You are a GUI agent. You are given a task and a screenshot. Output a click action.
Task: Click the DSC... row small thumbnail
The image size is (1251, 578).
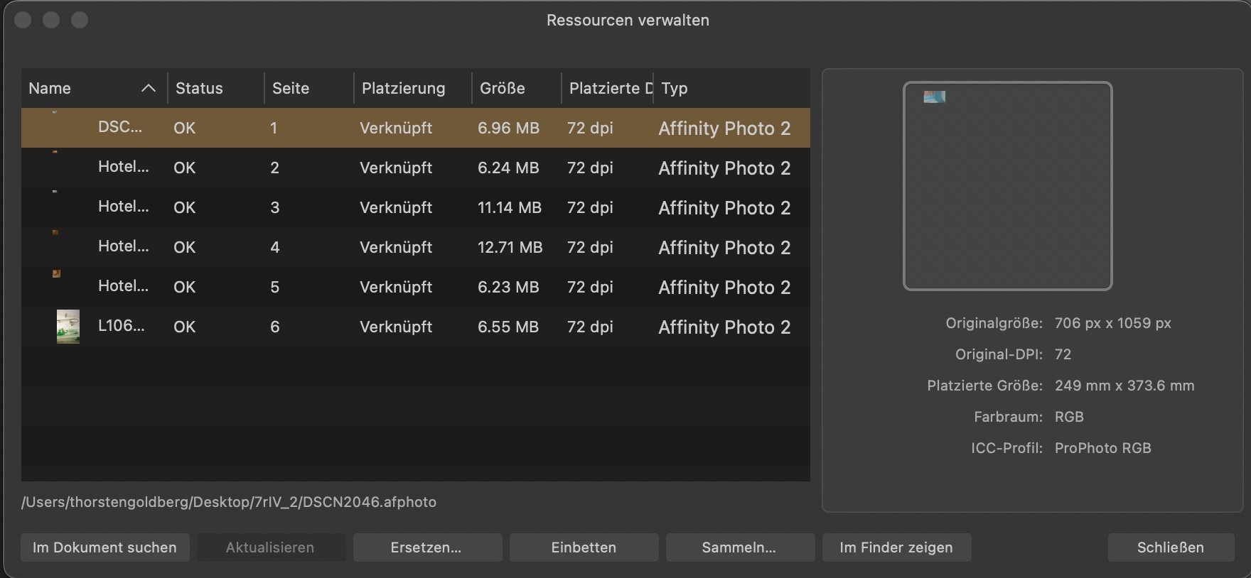(x=55, y=111)
